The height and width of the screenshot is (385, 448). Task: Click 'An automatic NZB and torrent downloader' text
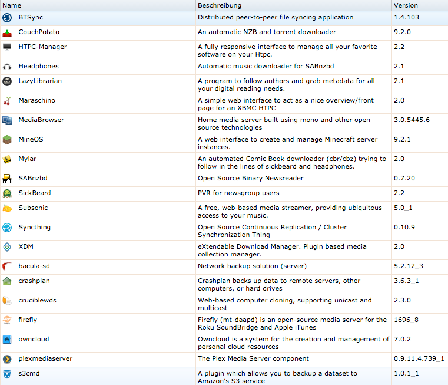[267, 32]
